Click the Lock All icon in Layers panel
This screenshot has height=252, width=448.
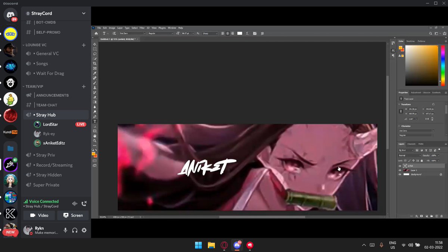pos(421,161)
